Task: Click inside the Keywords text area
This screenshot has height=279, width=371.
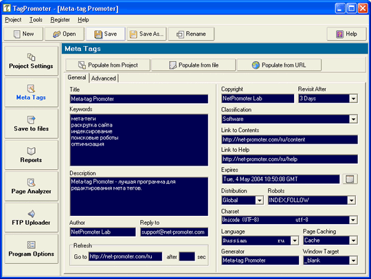Action: pos(139,140)
